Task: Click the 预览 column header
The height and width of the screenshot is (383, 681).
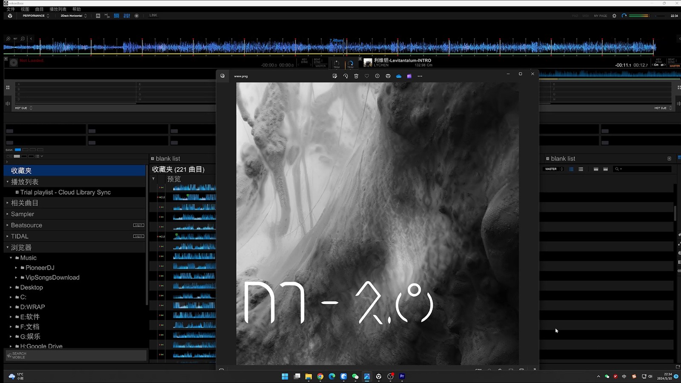Action: point(174,179)
